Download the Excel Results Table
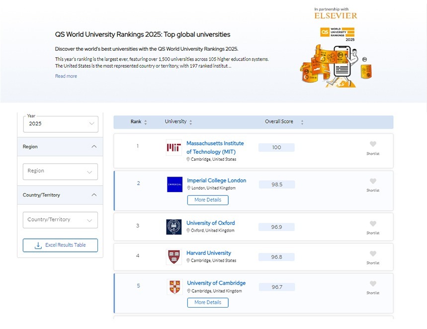 (60, 245)
